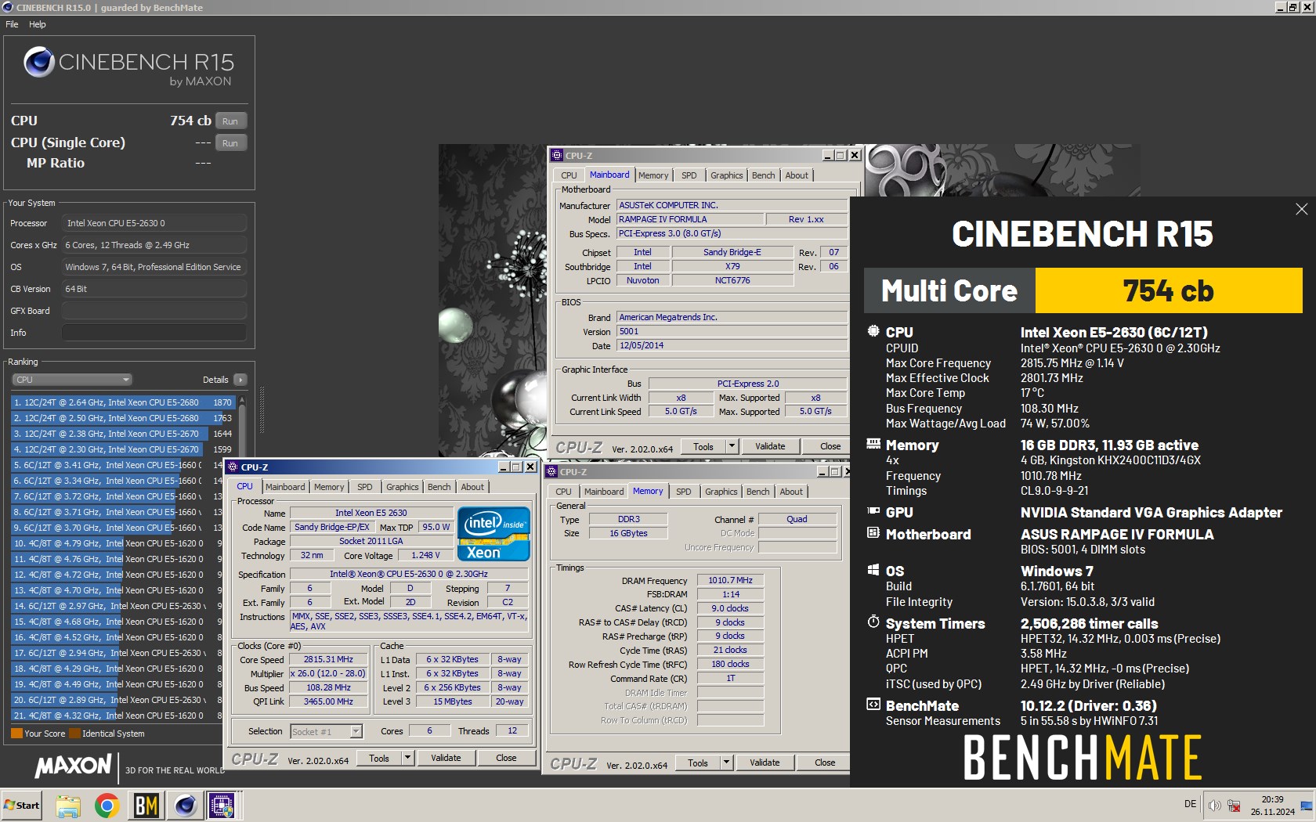The image size is (1316, 822).
Task: Click the BenchMate Memory section icon
Action: pos(873,444)
